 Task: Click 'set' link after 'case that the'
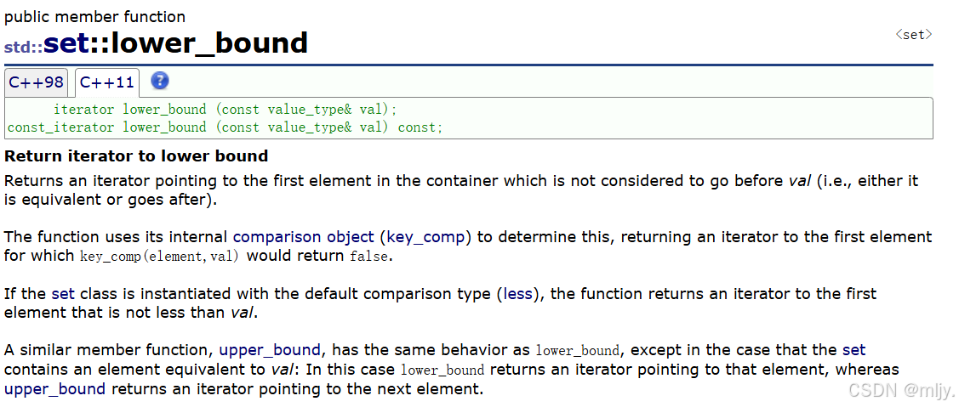point(853,350)
